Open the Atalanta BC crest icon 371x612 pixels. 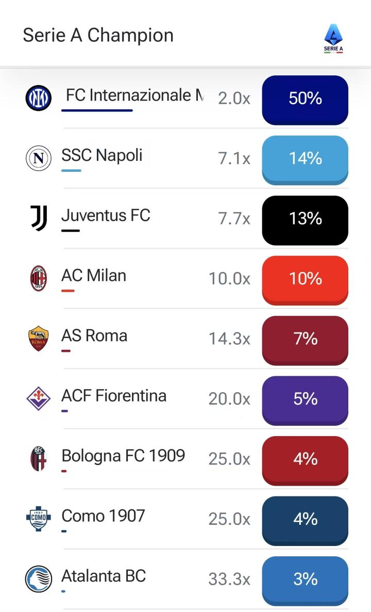(38, 579)
